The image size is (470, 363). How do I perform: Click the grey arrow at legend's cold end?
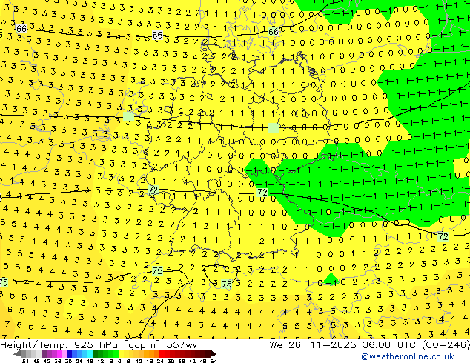coord(17,353)
